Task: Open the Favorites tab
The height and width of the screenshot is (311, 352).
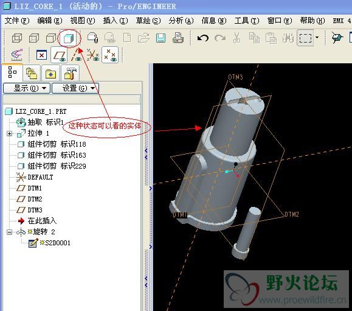Action: pos(50,74)
